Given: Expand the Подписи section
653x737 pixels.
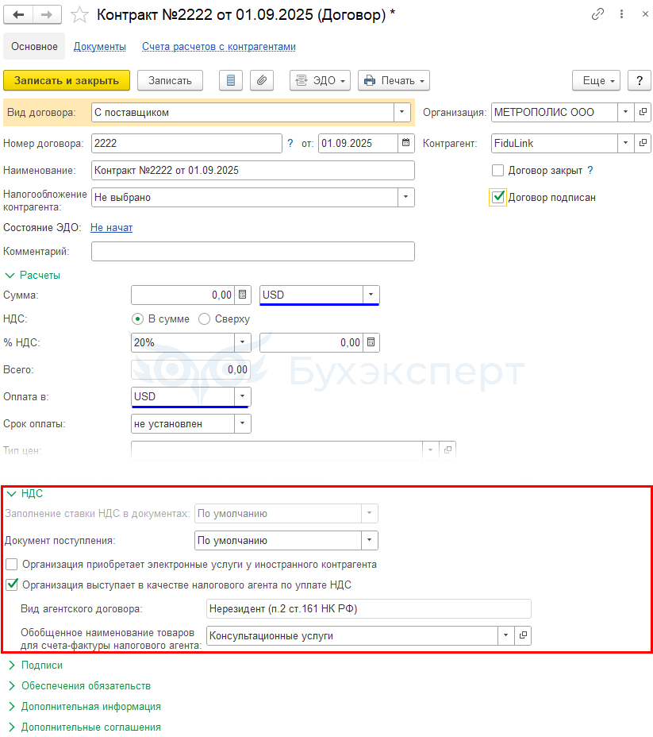Looking at the screenshot, I should [x=35, y=665].
